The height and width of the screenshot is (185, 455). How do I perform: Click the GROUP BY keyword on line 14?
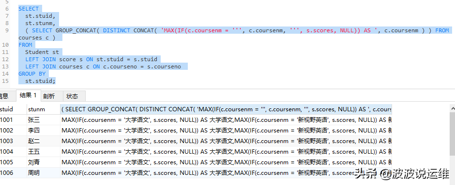point(32,74)
